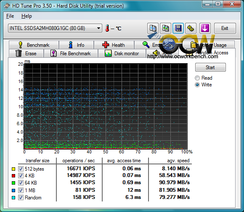
Task: Click the 'agv. speed' column header
Action: (x=178, y=161)
